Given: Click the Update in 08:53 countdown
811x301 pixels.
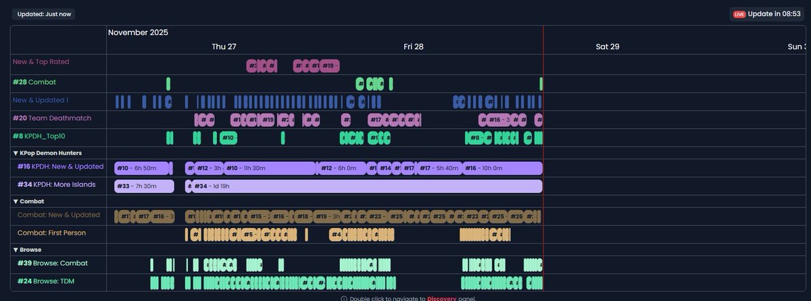Looking at the screenshot, I should [x=775, y=14].
